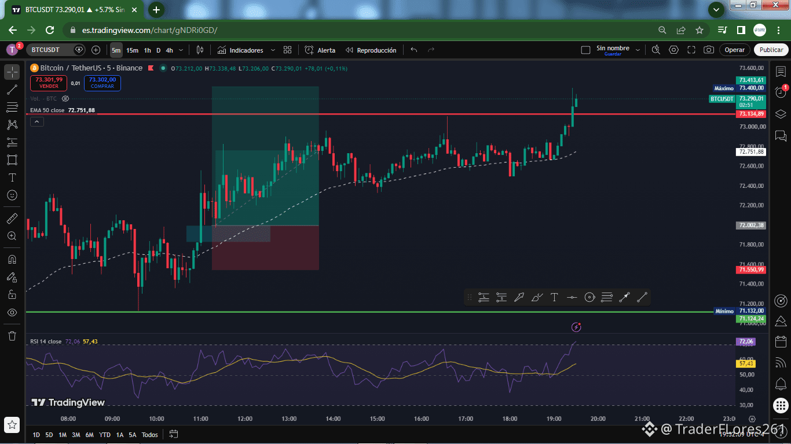Open the emoji icons tool

coord(12,195)
